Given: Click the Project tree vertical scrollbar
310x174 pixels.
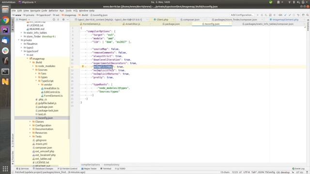Looking at the screenshot, I should tap(69, 102).
